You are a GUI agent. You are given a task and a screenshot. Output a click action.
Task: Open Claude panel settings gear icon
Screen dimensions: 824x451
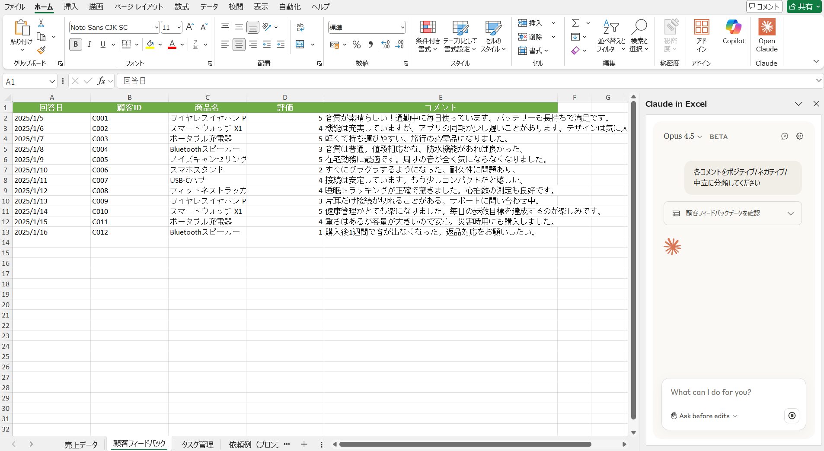click(800, 136)
